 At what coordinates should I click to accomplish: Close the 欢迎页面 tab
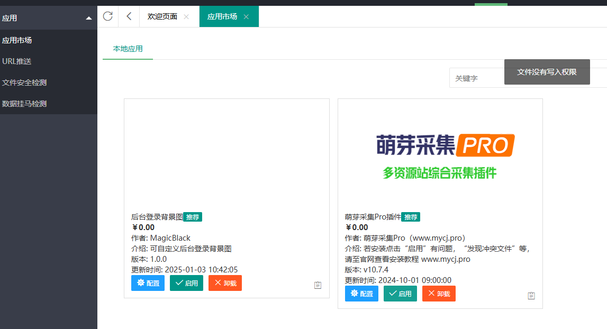click(x=186, y=17)
